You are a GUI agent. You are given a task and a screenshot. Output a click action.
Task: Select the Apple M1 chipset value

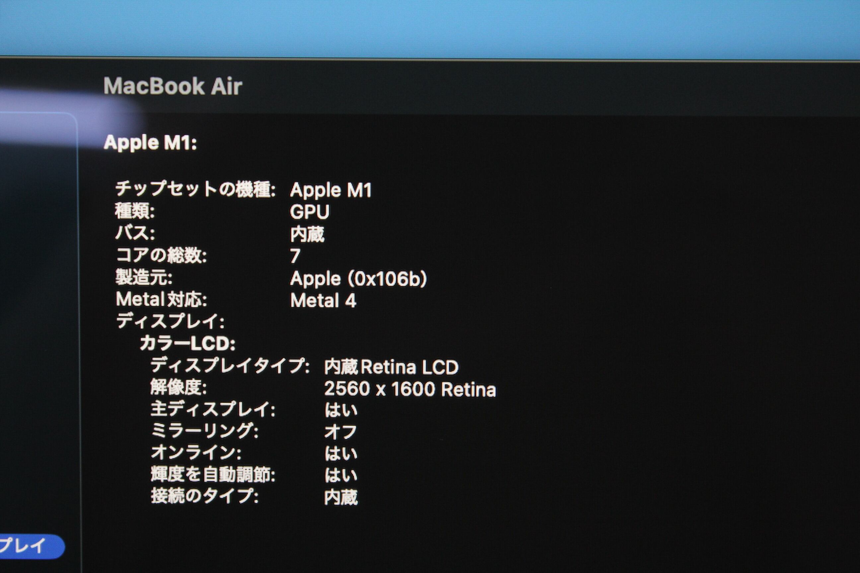pos(330,190)
